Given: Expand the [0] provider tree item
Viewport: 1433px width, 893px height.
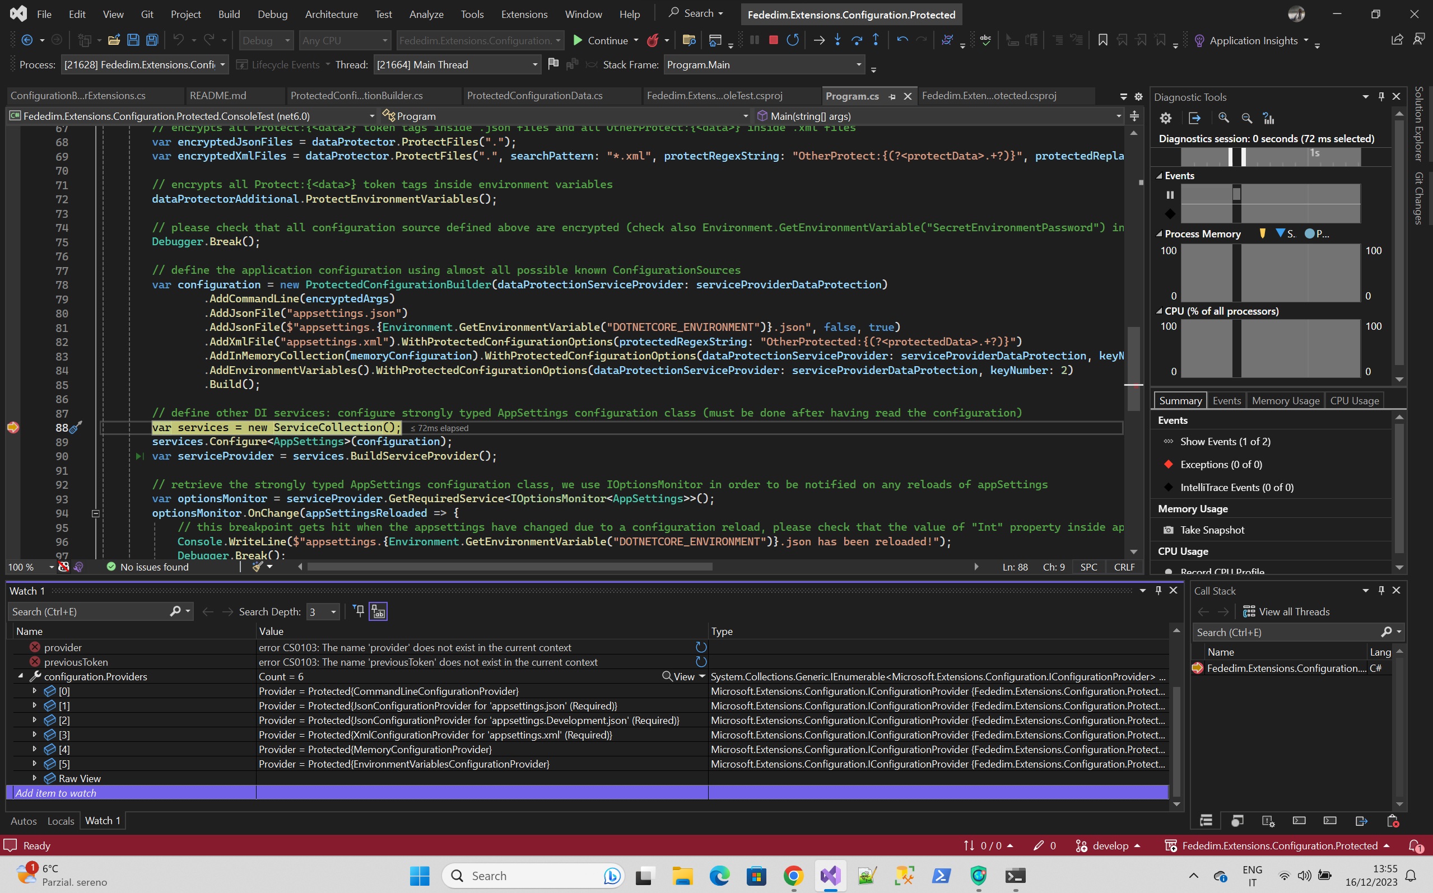Looking at the screenshot, I should click(34, 691).
